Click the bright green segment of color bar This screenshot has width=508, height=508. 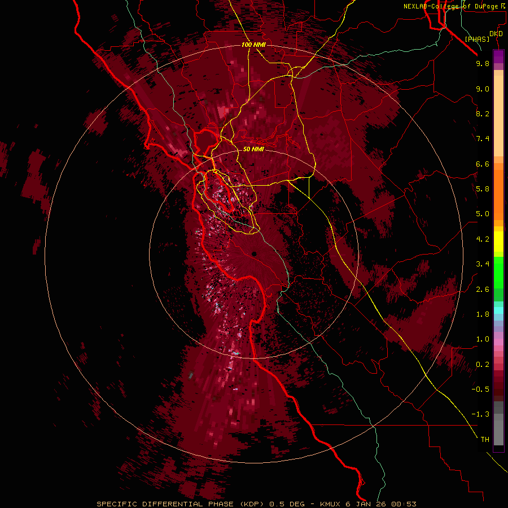click(x=498, y=272)
